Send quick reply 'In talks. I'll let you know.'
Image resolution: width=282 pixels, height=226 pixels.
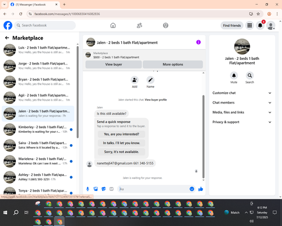(121, 143)
